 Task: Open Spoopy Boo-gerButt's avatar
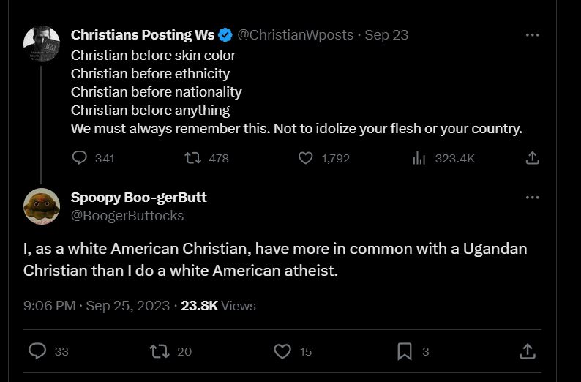click(42, 206)
